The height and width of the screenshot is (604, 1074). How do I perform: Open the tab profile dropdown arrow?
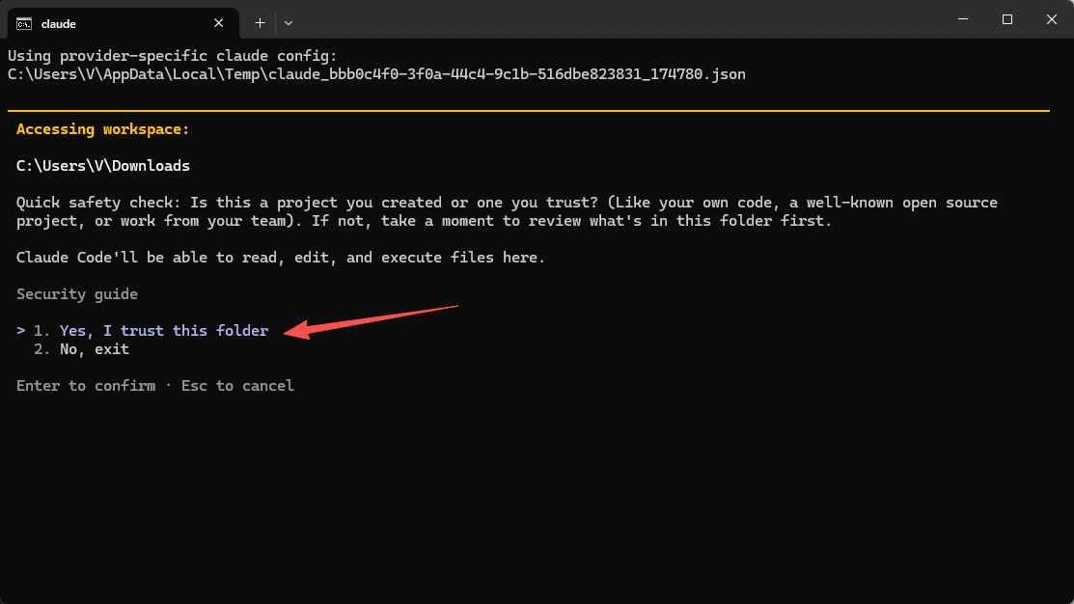[x=289, y=23]
